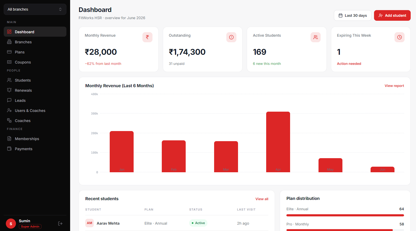Screen dimensions: 416x231
Task: Click the ₹1,74,300 outstanding value
Action: (187, 52)
